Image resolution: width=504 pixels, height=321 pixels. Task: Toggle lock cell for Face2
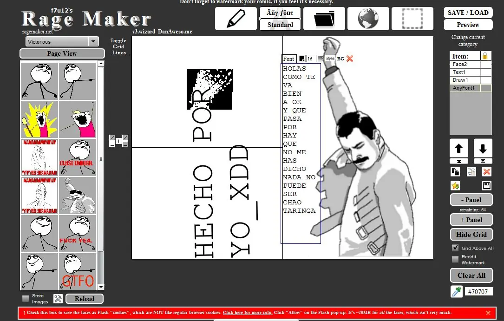[x=486, y=64]
